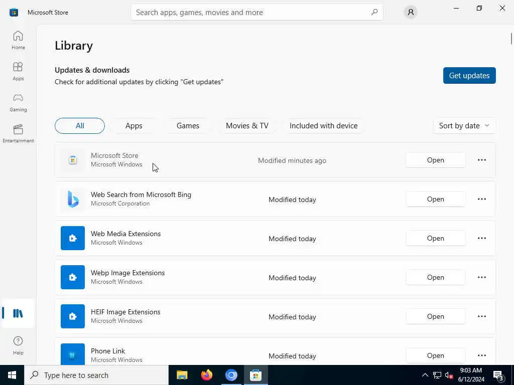The image size is (514, 385).
Task: Click the Microsoft Store app icon in the list
Action: (73, 160)
